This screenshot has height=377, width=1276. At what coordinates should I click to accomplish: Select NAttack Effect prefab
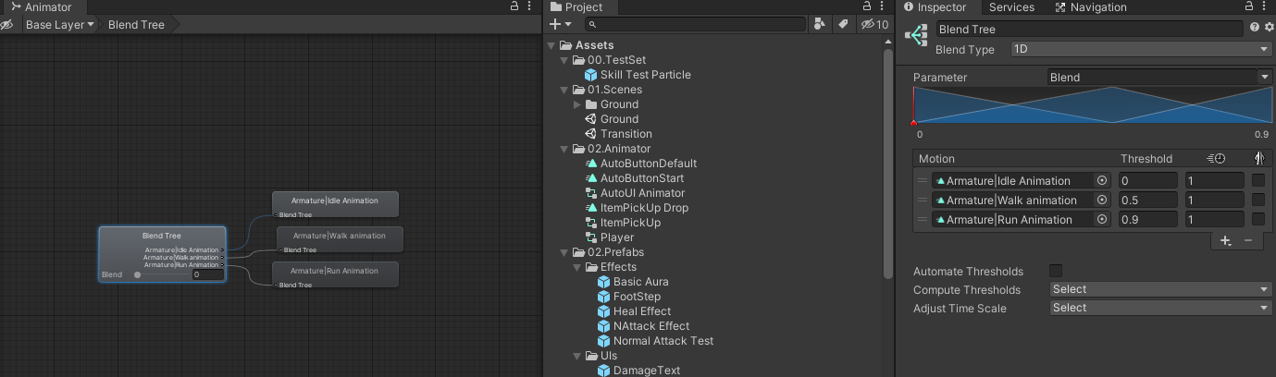click(x=643, y=326)
